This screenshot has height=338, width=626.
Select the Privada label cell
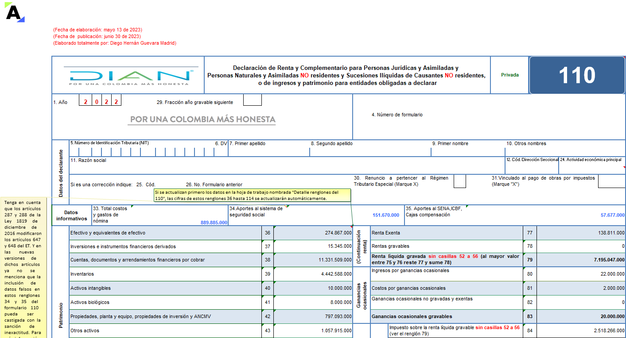click(509, 75)
